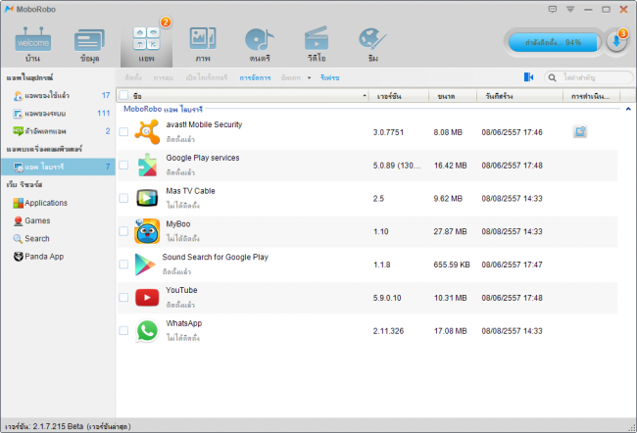Viewport: 637px width, 433px height.
Task: Open the welcome home section
Action: click(33, 45)
